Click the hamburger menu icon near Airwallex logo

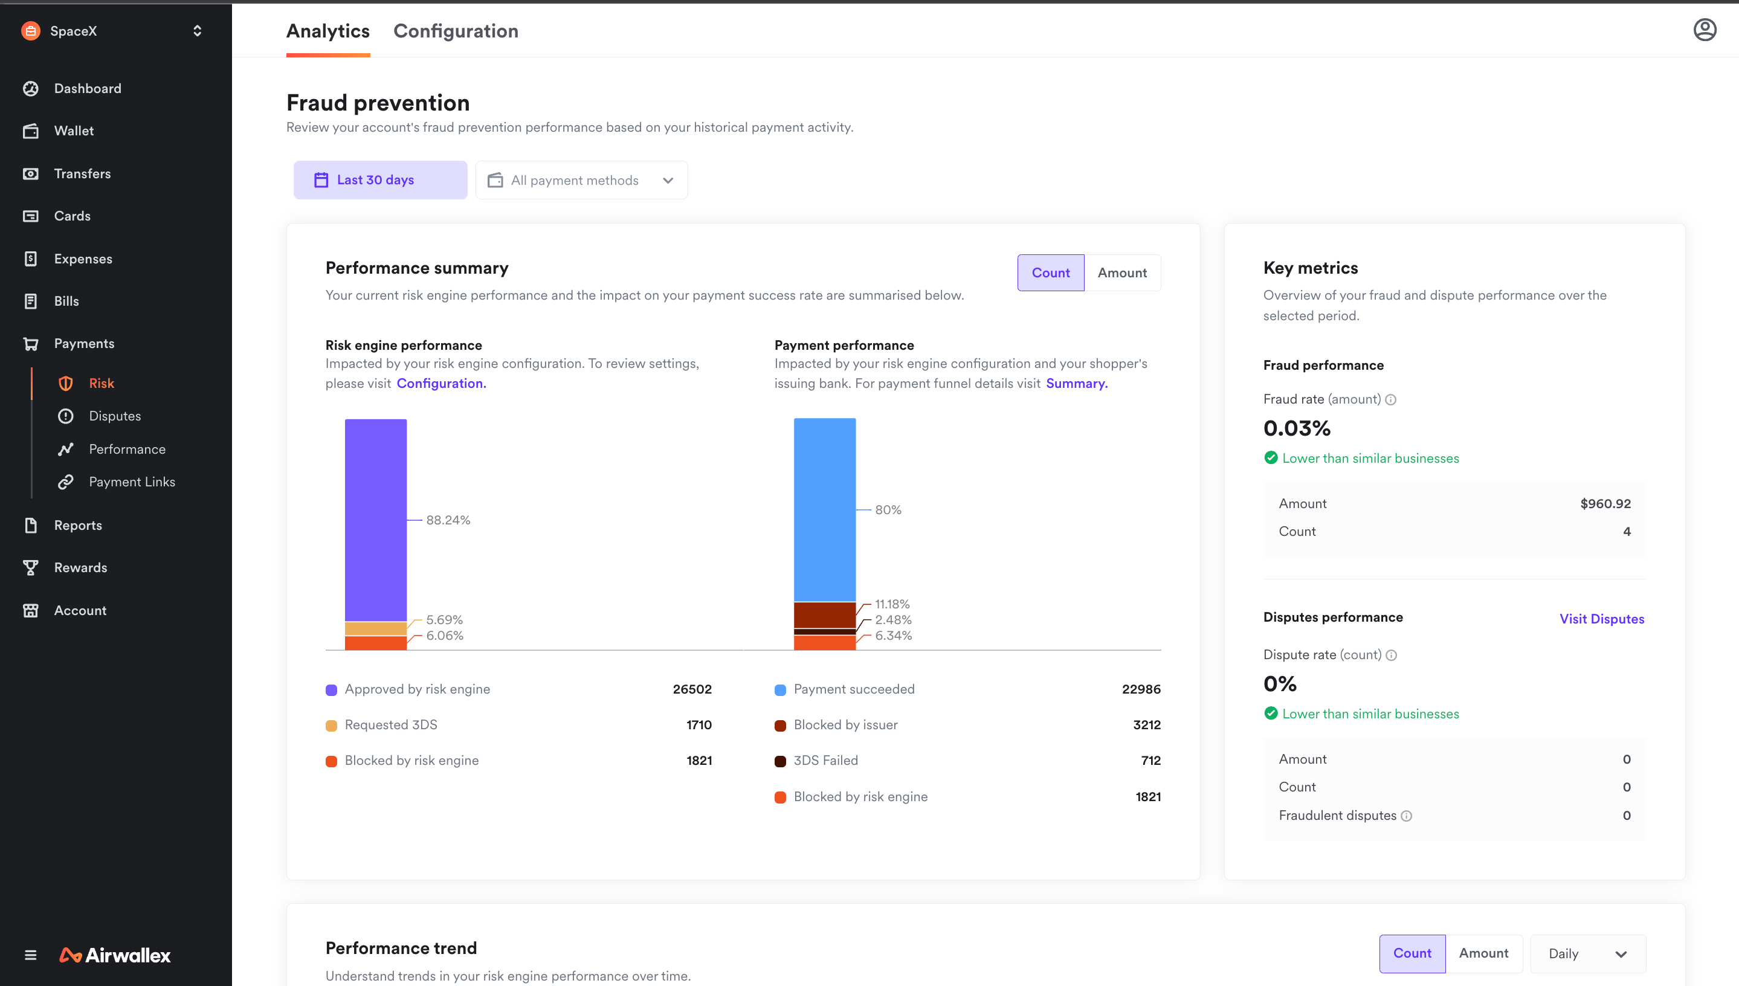[x=30, y=955]
